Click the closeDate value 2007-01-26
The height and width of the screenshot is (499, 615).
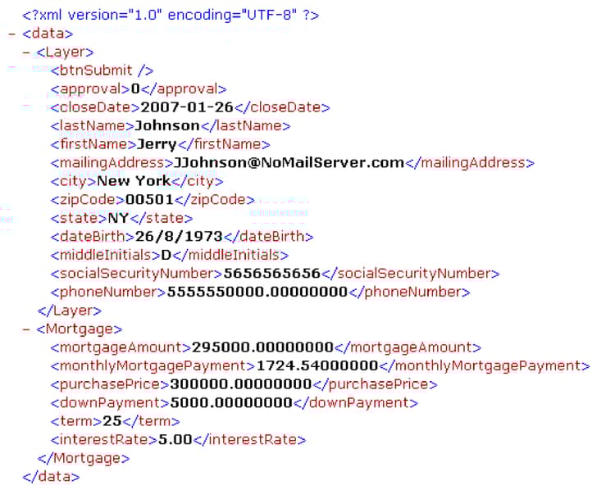coord(187,107)
